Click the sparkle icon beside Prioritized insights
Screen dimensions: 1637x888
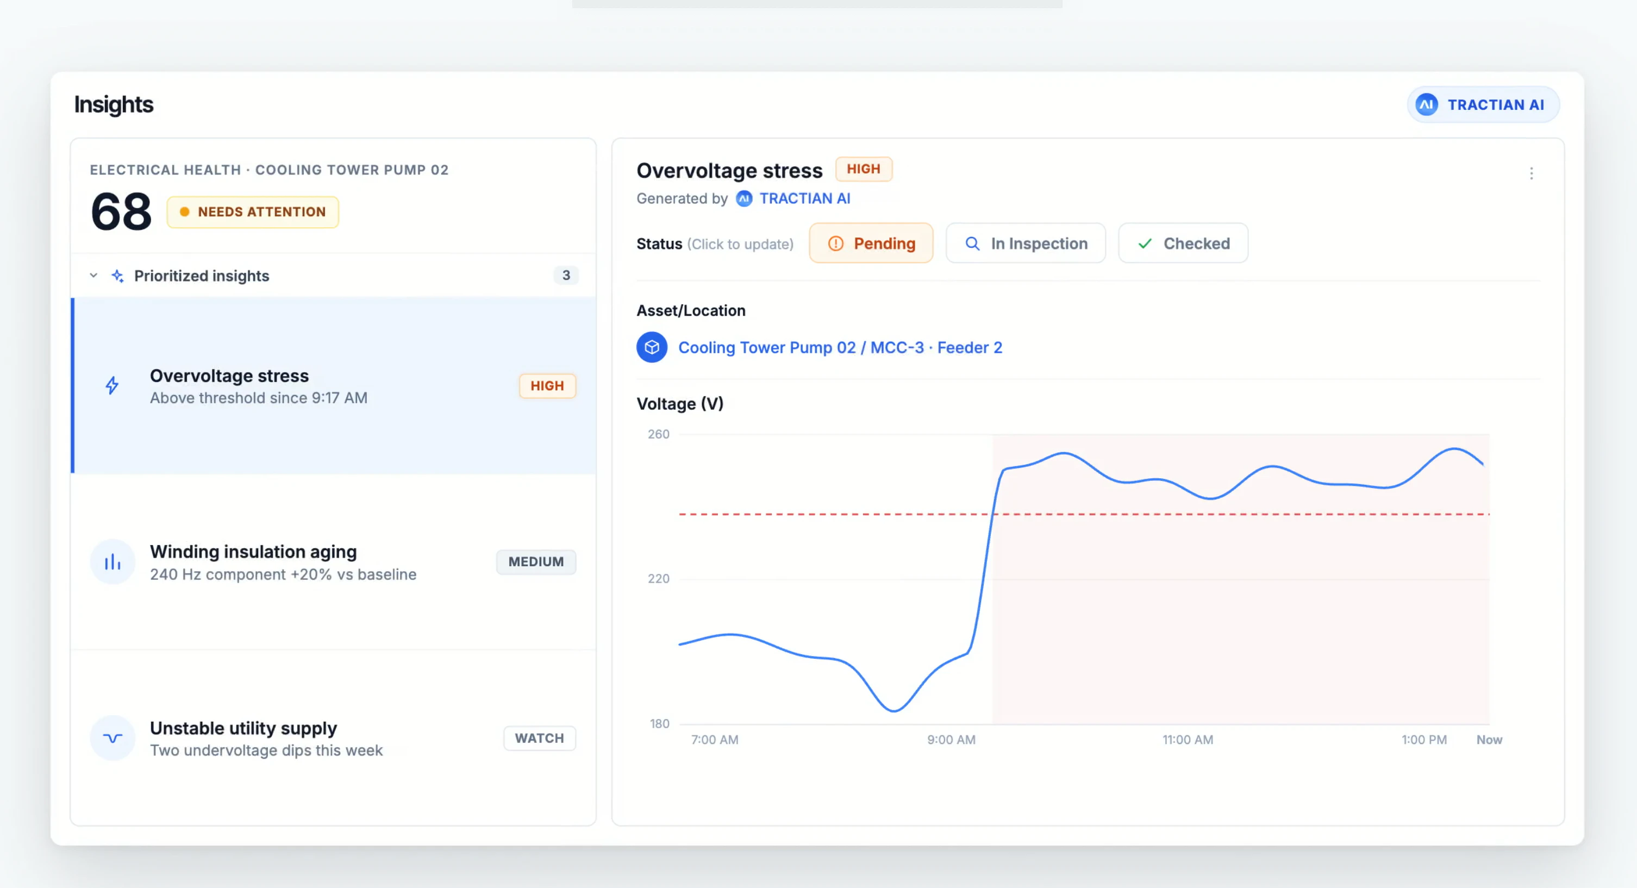click(x=117, y=276)
